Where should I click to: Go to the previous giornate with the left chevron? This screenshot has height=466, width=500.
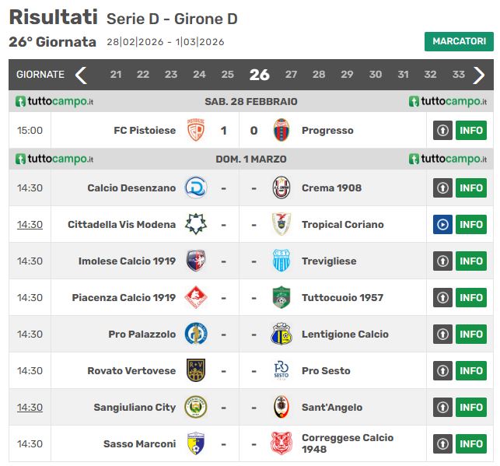point(81,75)
